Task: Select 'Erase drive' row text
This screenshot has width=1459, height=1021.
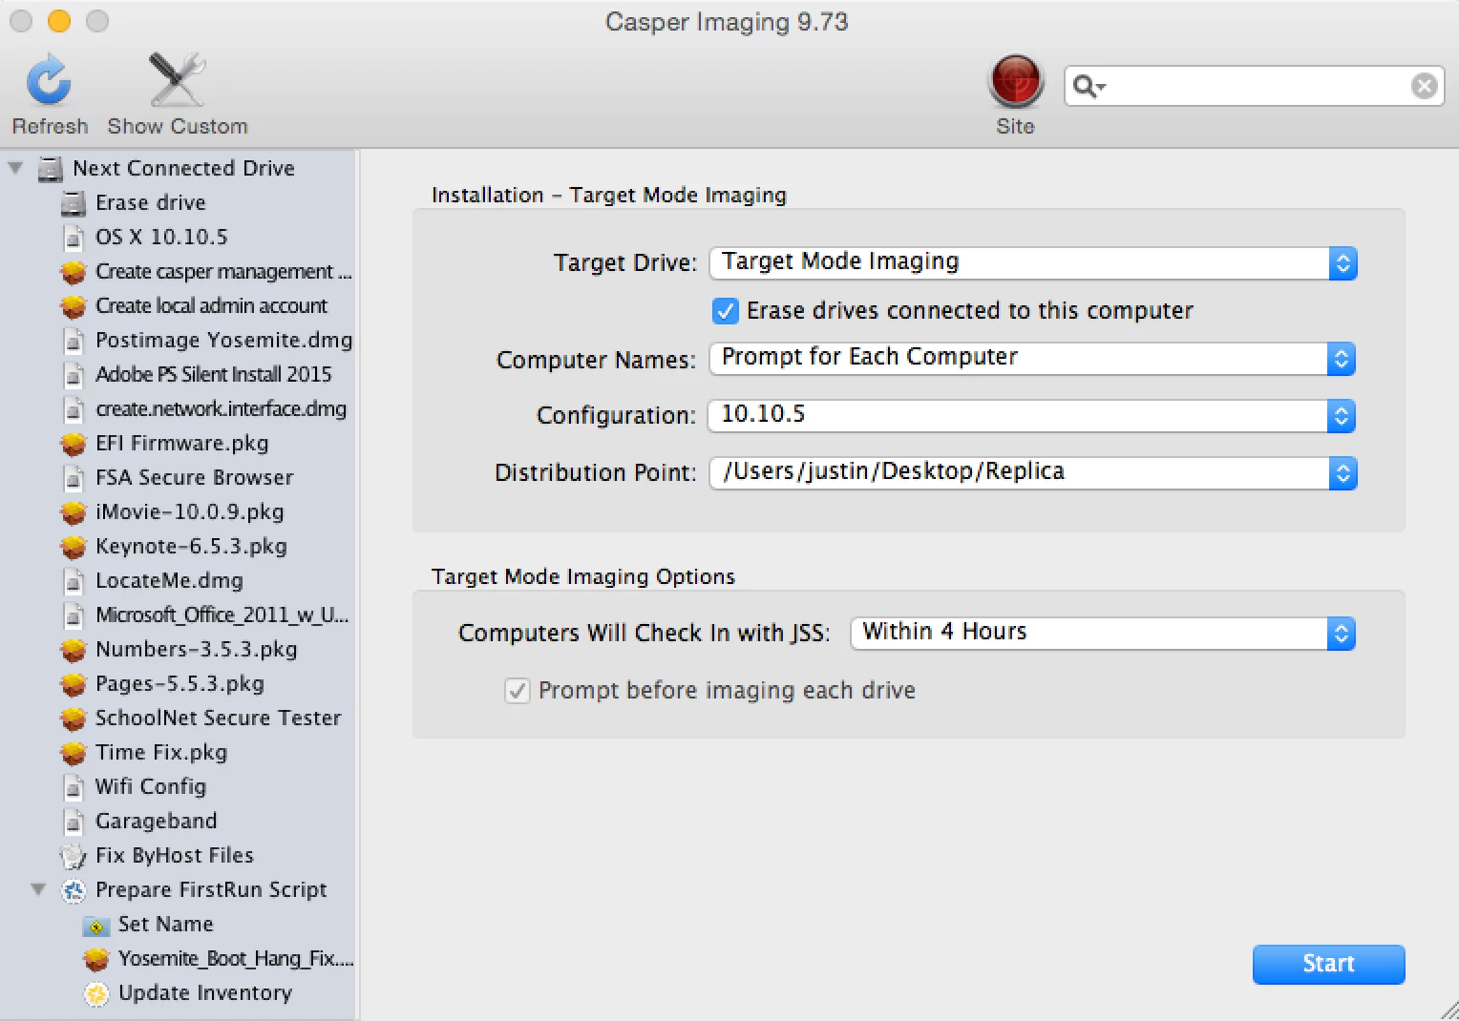Action: (x=151, y=203)
